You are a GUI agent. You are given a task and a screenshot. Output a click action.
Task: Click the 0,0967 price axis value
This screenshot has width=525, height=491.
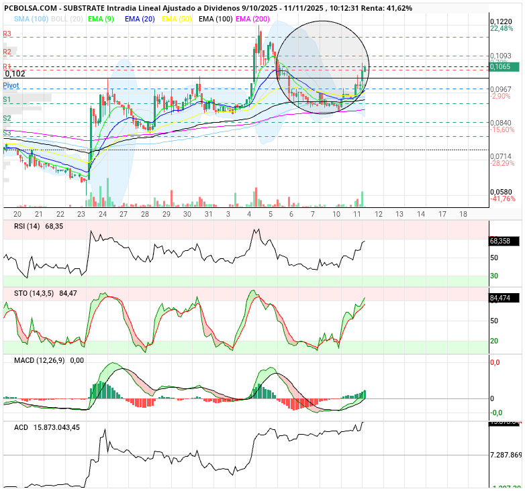pos(501,89)
